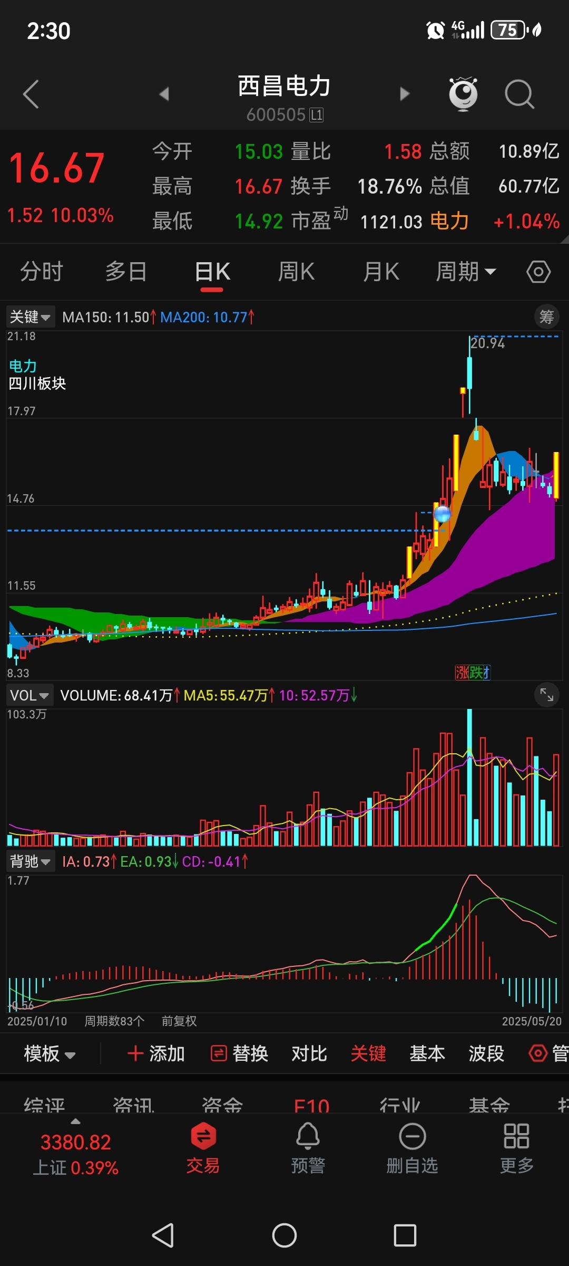The image size is (569, 1266).
Task: Go to the next stock with right triangle
Action: 405,94
